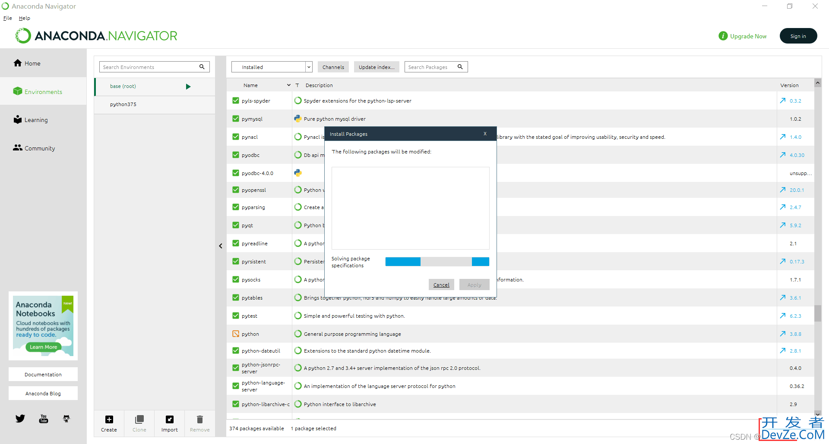Viewport: 829px width, 444px height.
Task: Uncheck the pymysql package checkbox
Action: coord(236,119)
